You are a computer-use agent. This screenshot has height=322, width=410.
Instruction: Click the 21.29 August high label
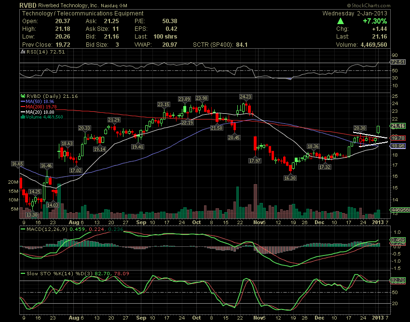click(114, 120)
